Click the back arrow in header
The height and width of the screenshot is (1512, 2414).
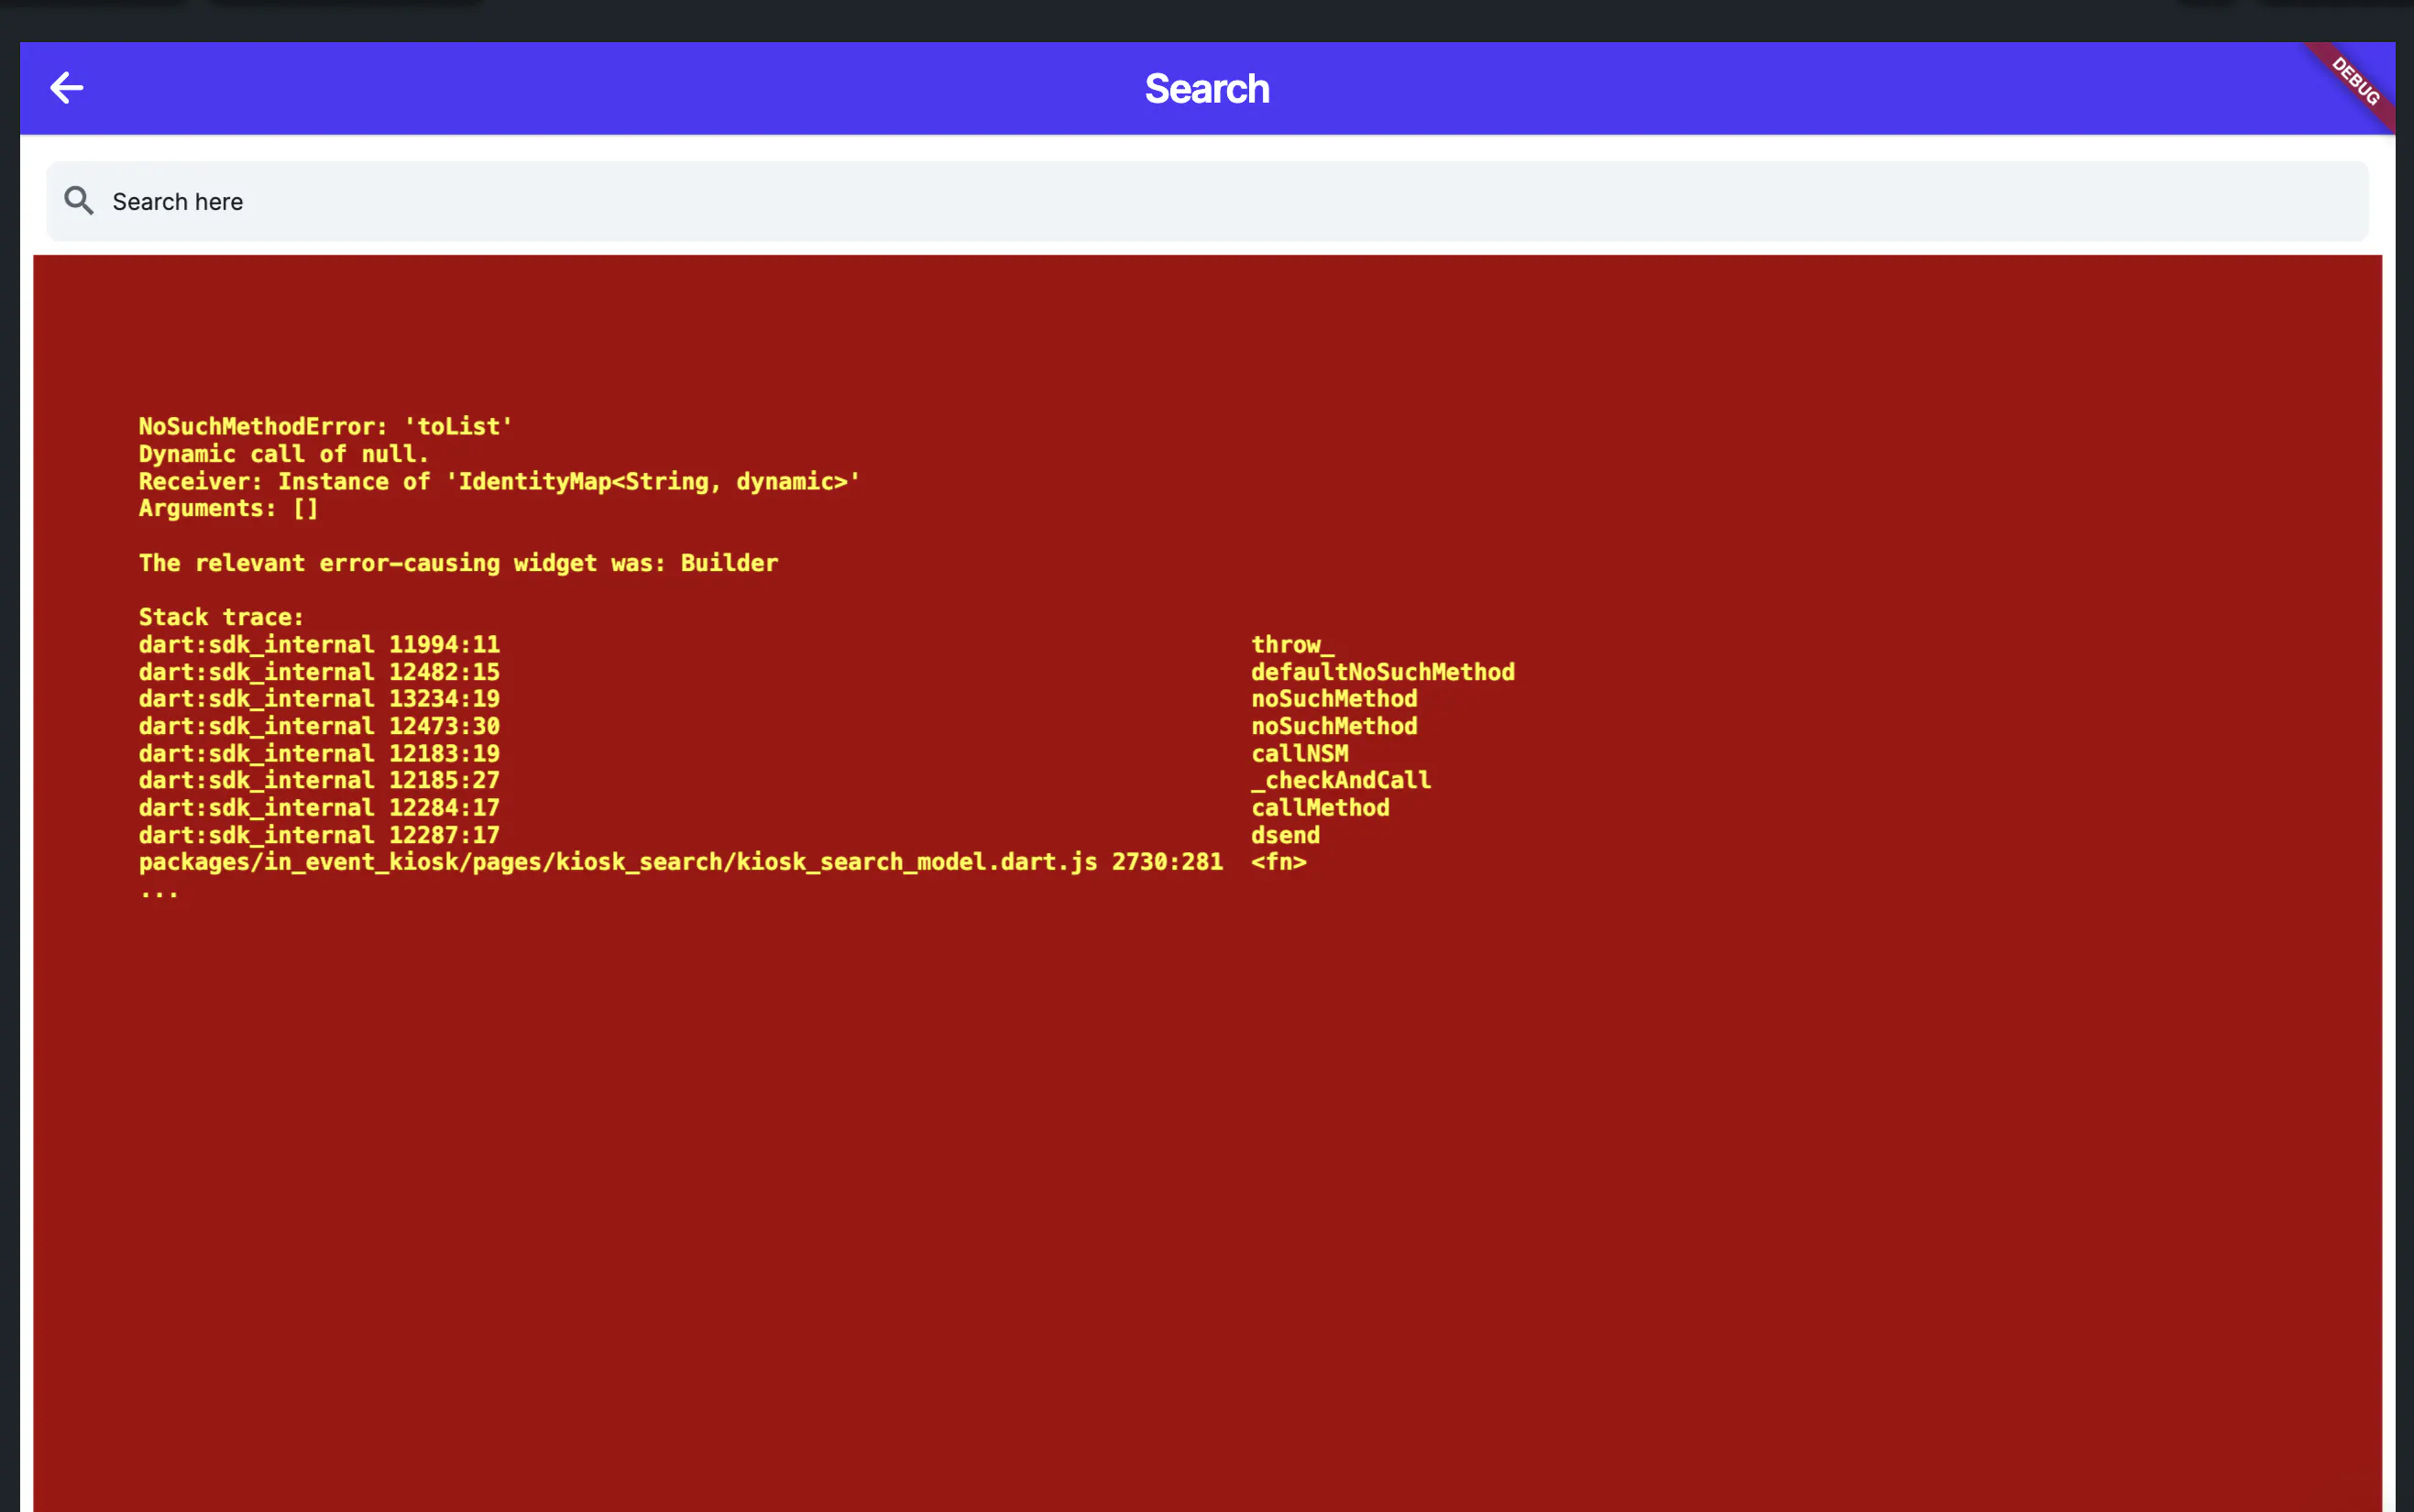[66, 88]
